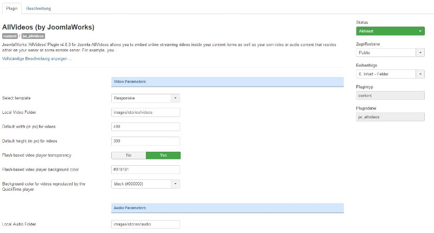This screenshot has width=434, height=233.
Task: Click the 'Local Audio Folder' label
Action: click(19, 224)
